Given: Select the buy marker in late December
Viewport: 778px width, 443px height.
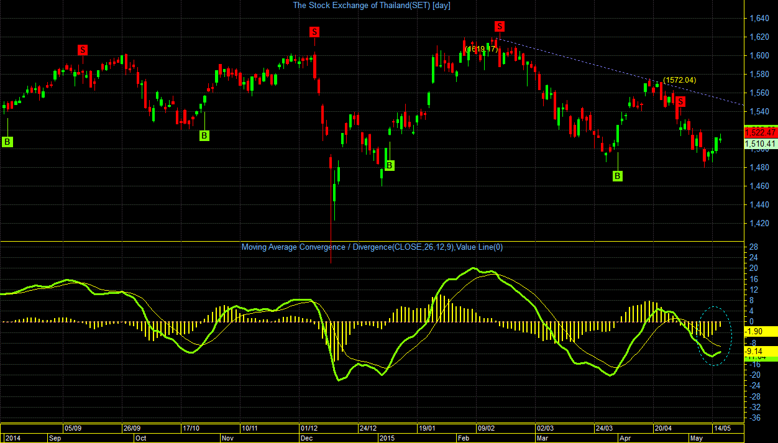Looking at the screenshot, I should (389, 165).
